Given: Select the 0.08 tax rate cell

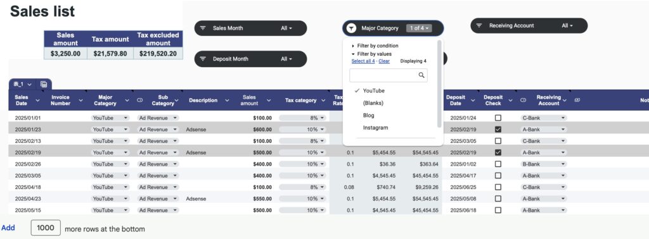Looking at the screenshot, I should click(x=349, y=187).
